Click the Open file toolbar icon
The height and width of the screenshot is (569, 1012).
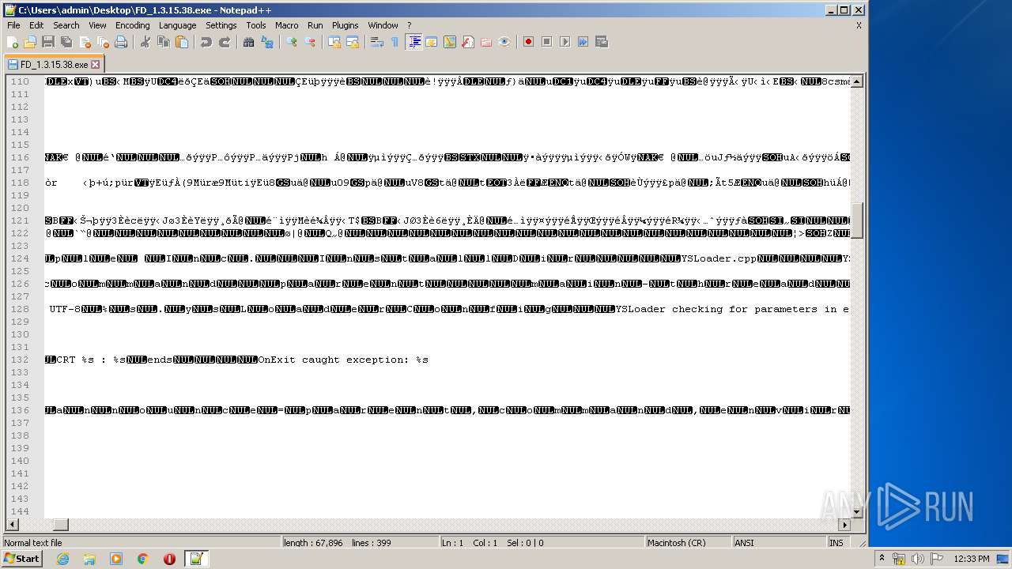click(30, 42)
